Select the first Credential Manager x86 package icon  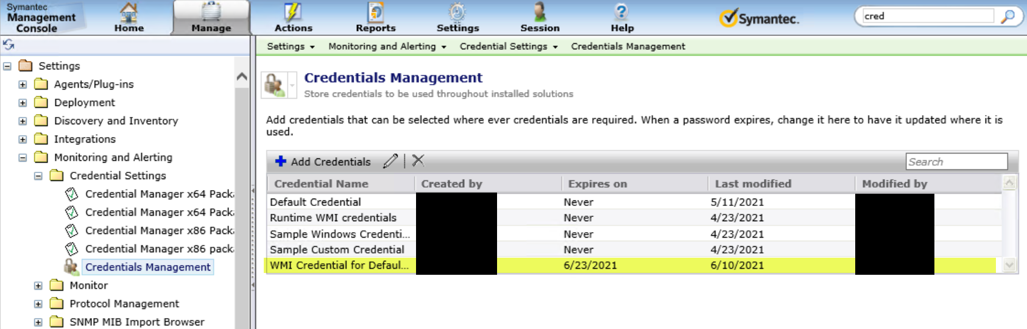tap(72, 230)
